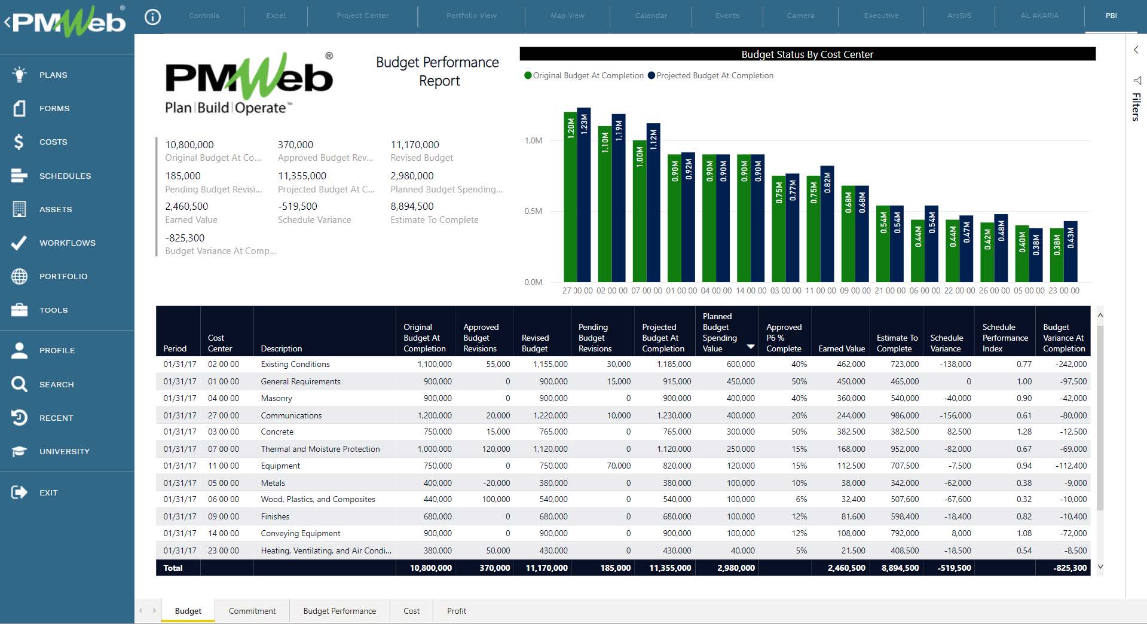Click the info icon beside PMWeb logo
The width and height of the screenshot is (1147, 624).
coord(153,17)
